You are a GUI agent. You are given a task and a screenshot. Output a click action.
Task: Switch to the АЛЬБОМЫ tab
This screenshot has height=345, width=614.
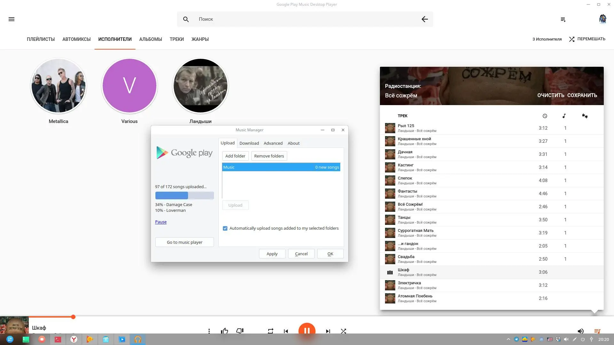[x=151, y=39]
